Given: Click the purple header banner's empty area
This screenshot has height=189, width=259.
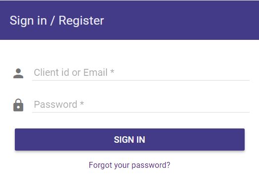Looking at the screenshot, I should [x=182, y=20].
